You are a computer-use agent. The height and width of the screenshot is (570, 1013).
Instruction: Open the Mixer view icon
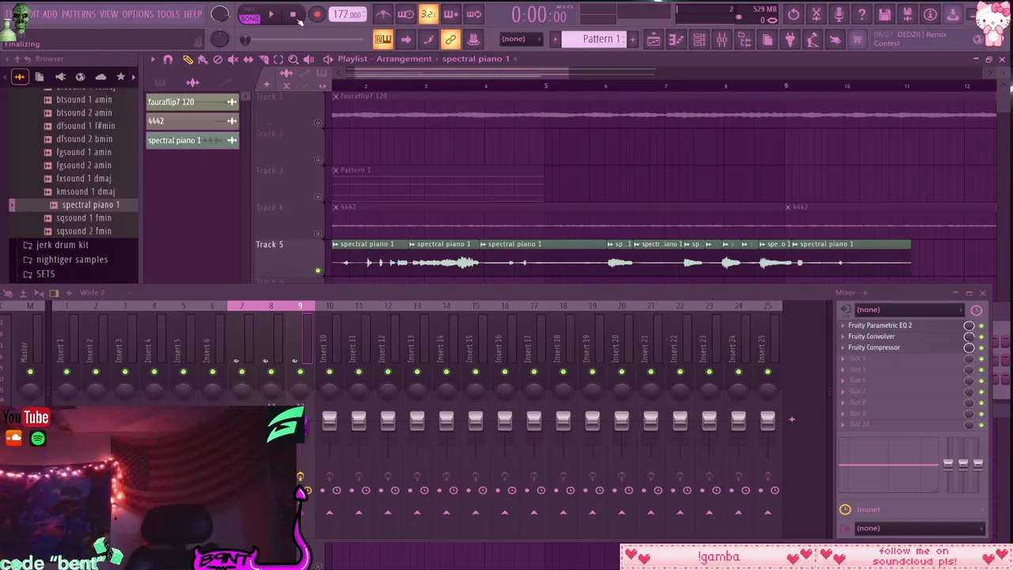click(722, 40)
